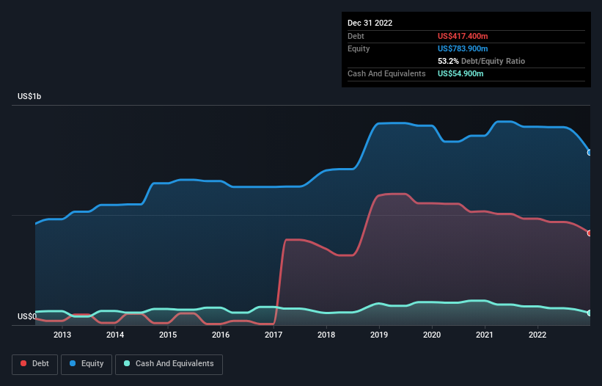
Task: Click the 2019 x-axis label
Action: (379, 335)
